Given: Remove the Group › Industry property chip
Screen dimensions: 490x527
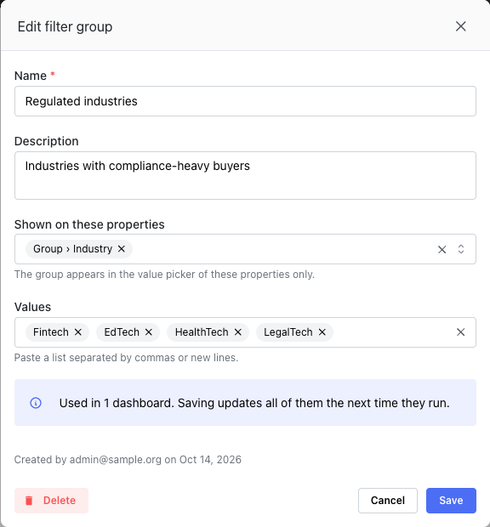Looking at the screenshot, I should click(122, 249).
